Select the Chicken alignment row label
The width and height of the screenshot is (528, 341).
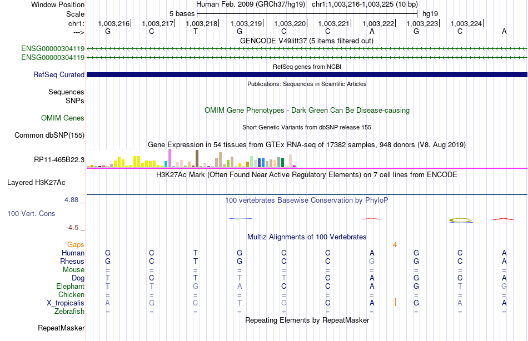coord(71,294)
